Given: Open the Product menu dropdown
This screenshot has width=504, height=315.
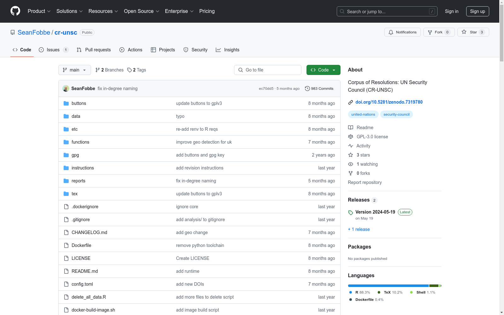Looking at the screenshot, I should coord(39,11).
